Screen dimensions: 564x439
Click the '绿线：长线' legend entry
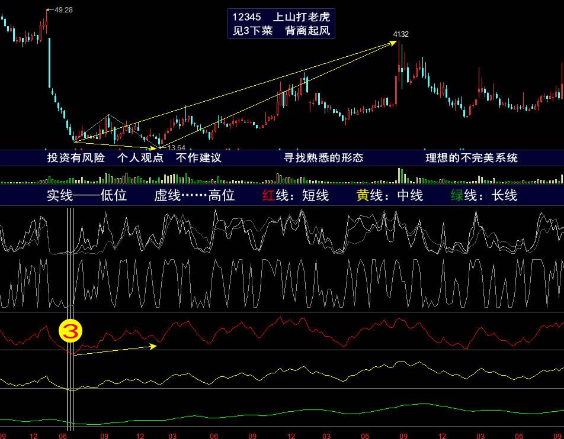click(484, 195)
